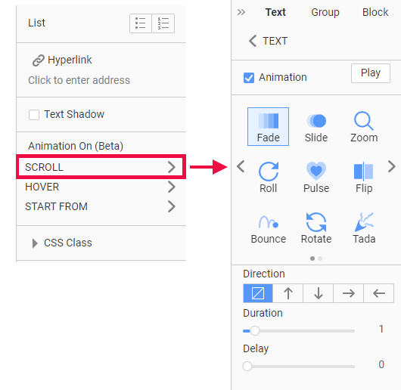Select the Fade animation effect

(268, 126)
